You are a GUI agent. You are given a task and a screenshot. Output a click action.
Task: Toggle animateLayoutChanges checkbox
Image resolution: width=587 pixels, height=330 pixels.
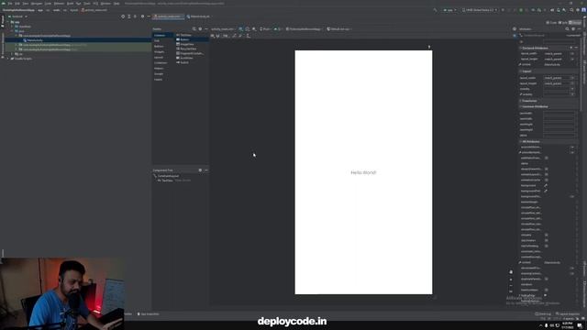[547, 175]
